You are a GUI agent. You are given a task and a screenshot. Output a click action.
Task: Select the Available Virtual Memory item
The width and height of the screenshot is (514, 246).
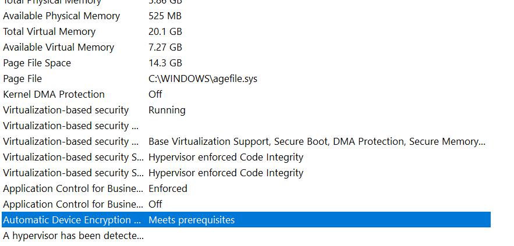(58, 47)
